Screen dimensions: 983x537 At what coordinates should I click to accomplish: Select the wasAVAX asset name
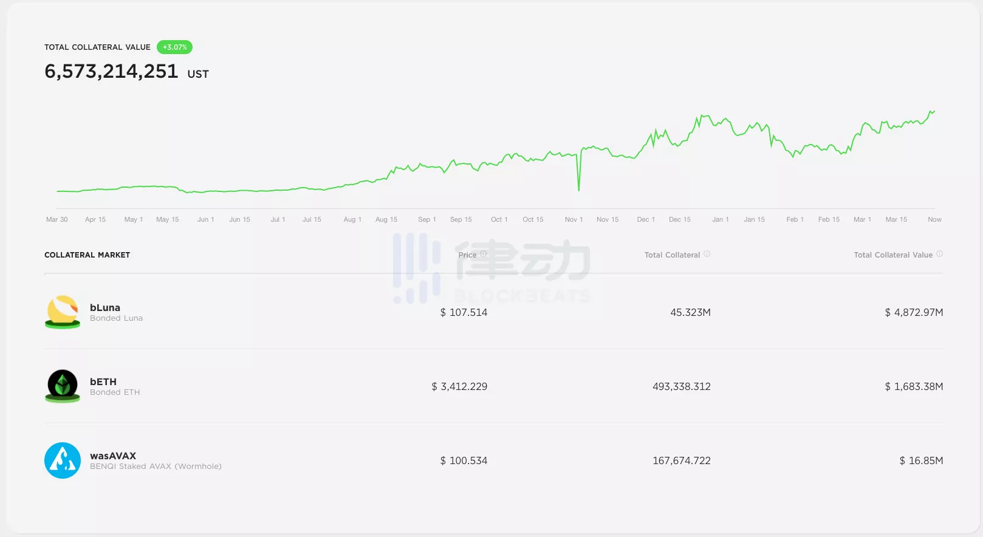click(113, 456)
